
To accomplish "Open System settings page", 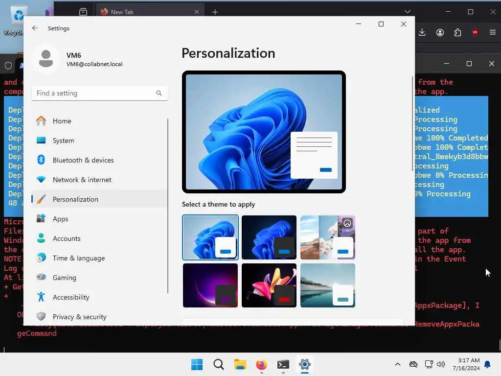I will click(x=100, y=141).
